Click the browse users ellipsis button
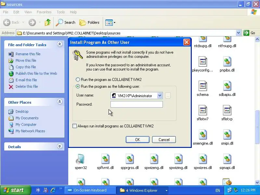 pos(168,96)
